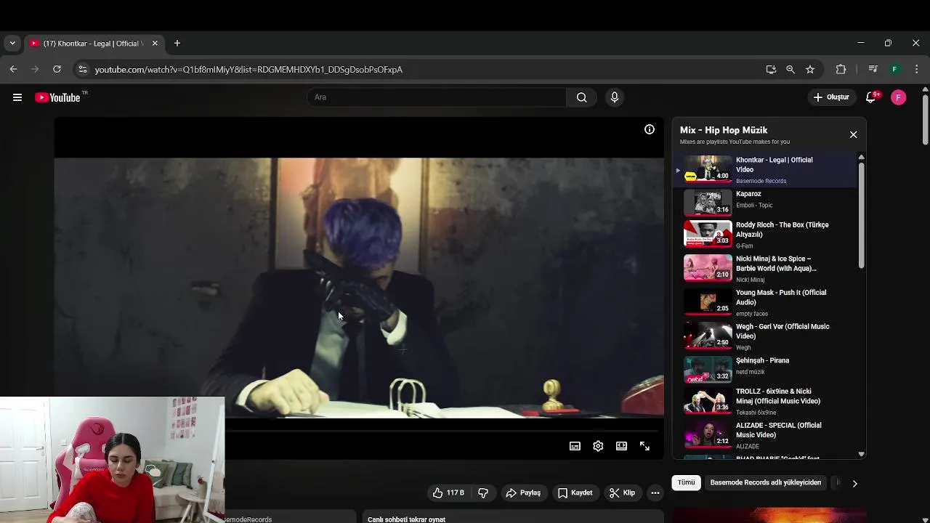Select Basemode Records adlı yükleyiciden chip
Viewport: 930px width, 523px height.
click(766, 482)
